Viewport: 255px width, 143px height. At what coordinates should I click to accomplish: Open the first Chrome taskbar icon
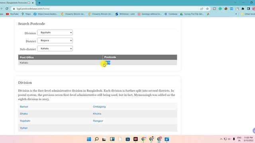click(143, 139)
